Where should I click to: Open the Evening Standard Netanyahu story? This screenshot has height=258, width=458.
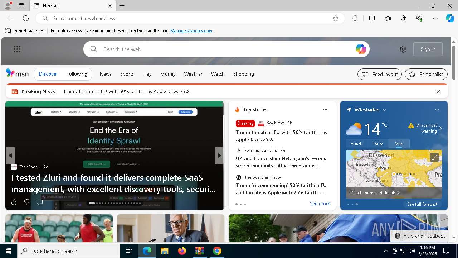click(281, 162)
